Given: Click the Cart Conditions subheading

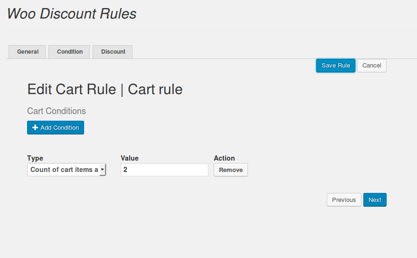Looking at the screenshot, I should point(57,111).
